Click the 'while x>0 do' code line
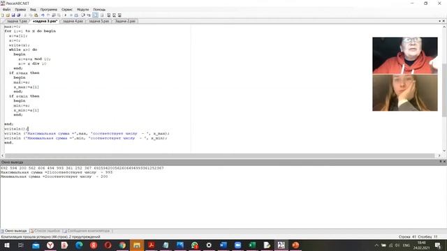Image resolution: width=447 pixels, height=251 pixels. tap(23, 50)
